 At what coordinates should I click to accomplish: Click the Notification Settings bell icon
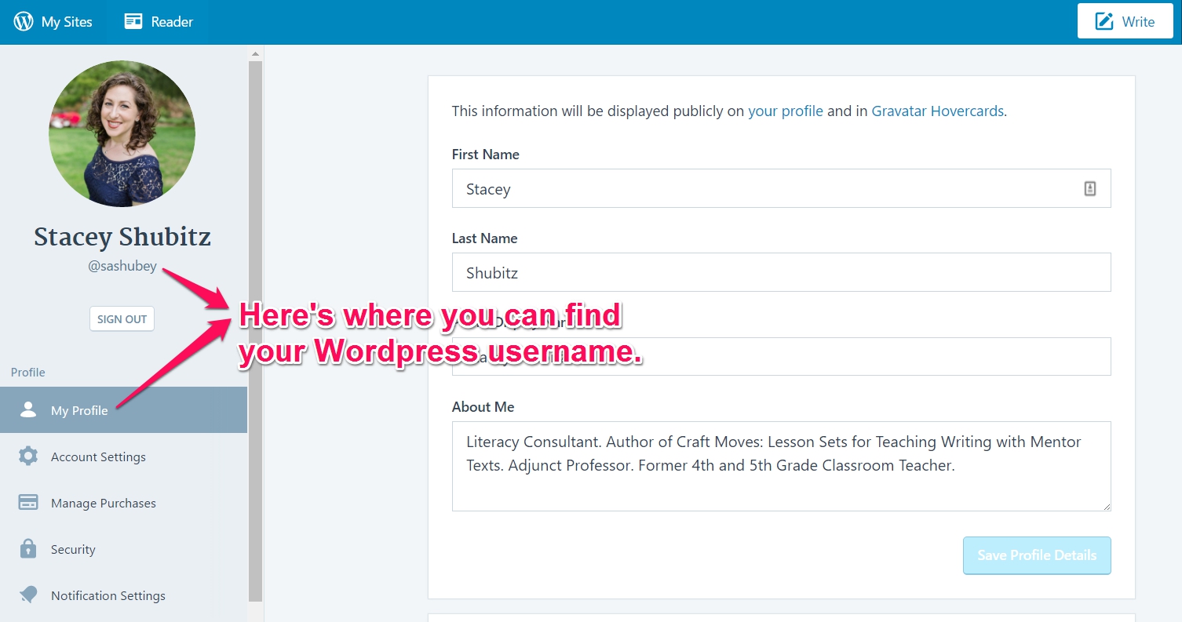coord(28,595)
